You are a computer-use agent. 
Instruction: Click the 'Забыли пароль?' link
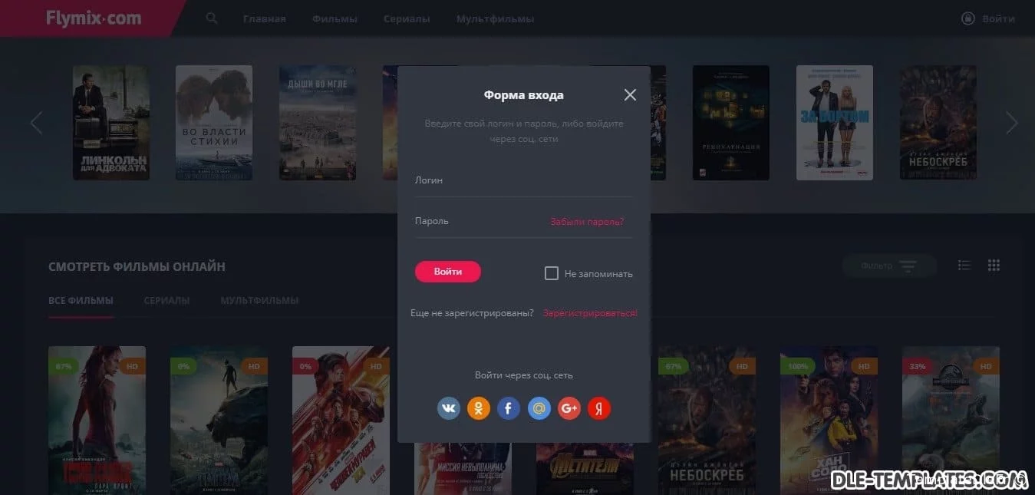(x=587, y=222)
